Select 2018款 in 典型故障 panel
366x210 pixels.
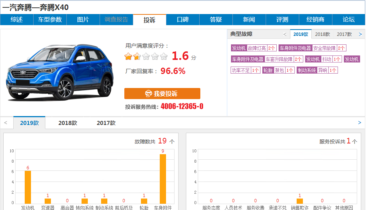[322, 34]
